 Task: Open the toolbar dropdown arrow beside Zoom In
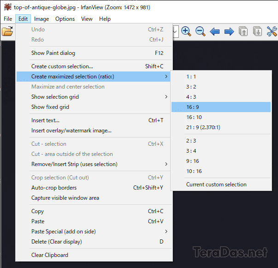[175, 32]
